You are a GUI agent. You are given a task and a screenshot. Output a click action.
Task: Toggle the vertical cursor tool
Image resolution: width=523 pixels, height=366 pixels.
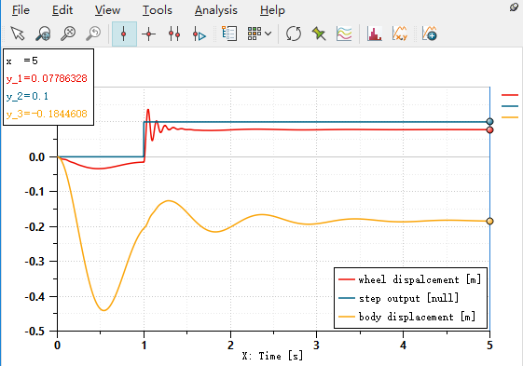(x=124, y=34)
